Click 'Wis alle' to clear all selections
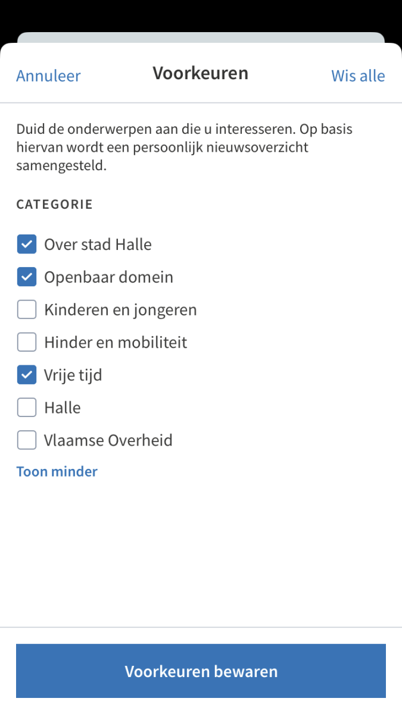 [x=358, y=76]
